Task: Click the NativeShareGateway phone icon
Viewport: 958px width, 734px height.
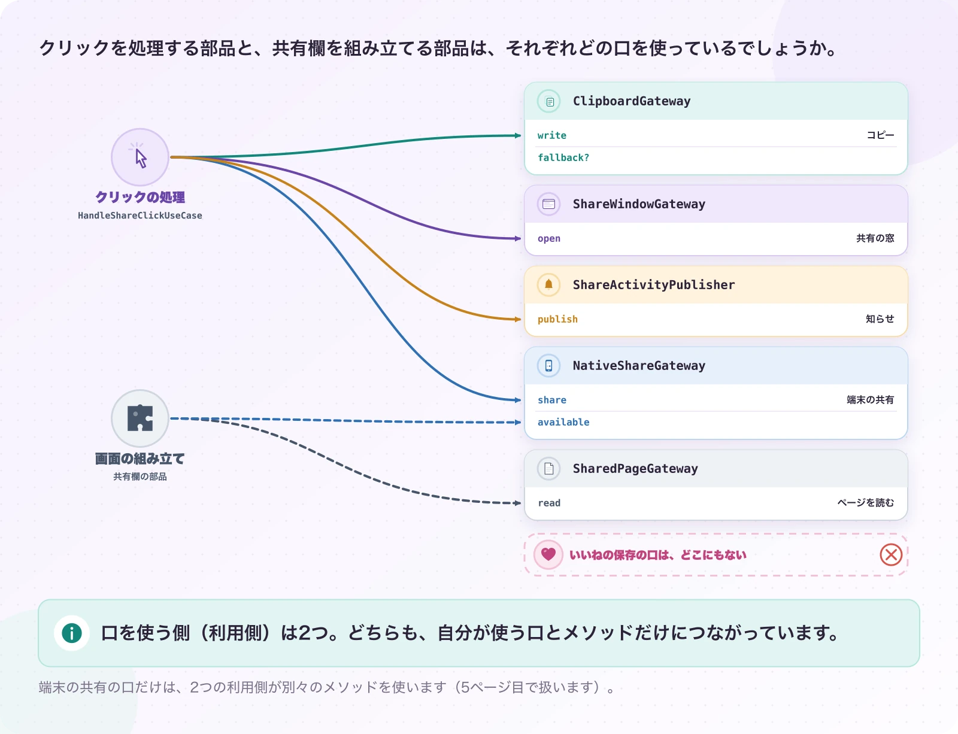Action: (549, 366)
